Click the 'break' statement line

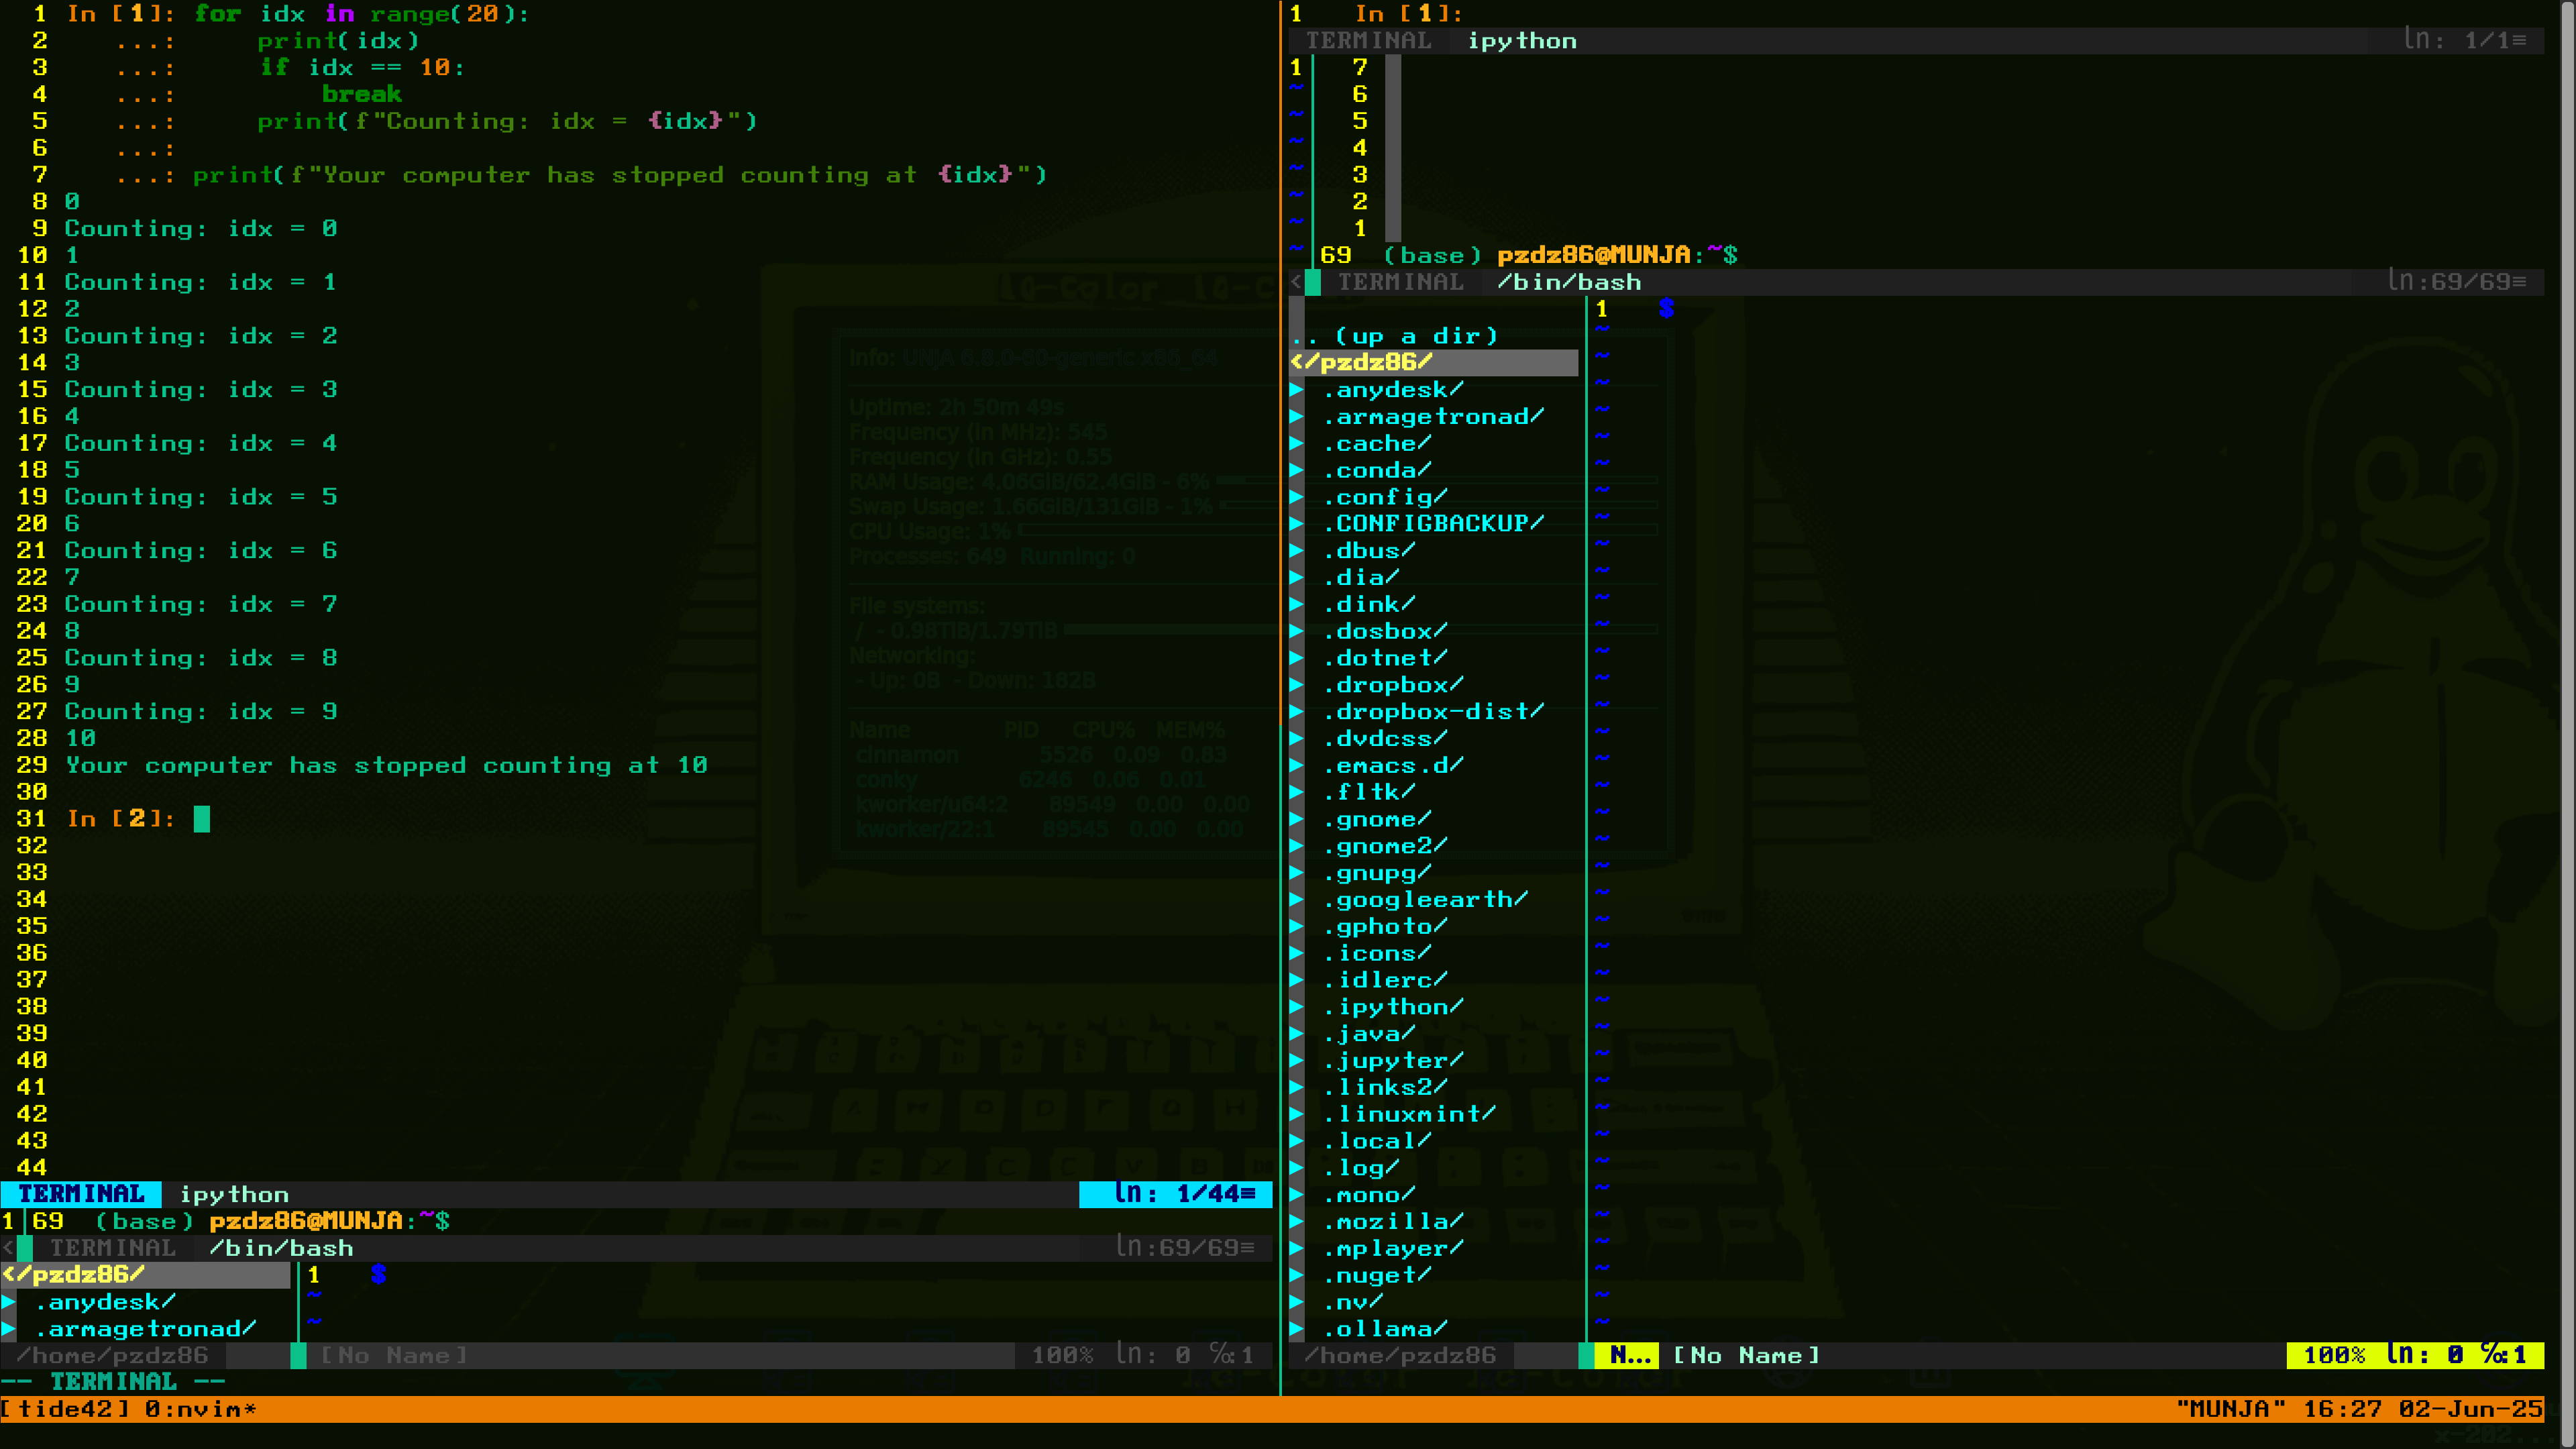(x=361, y=94)
